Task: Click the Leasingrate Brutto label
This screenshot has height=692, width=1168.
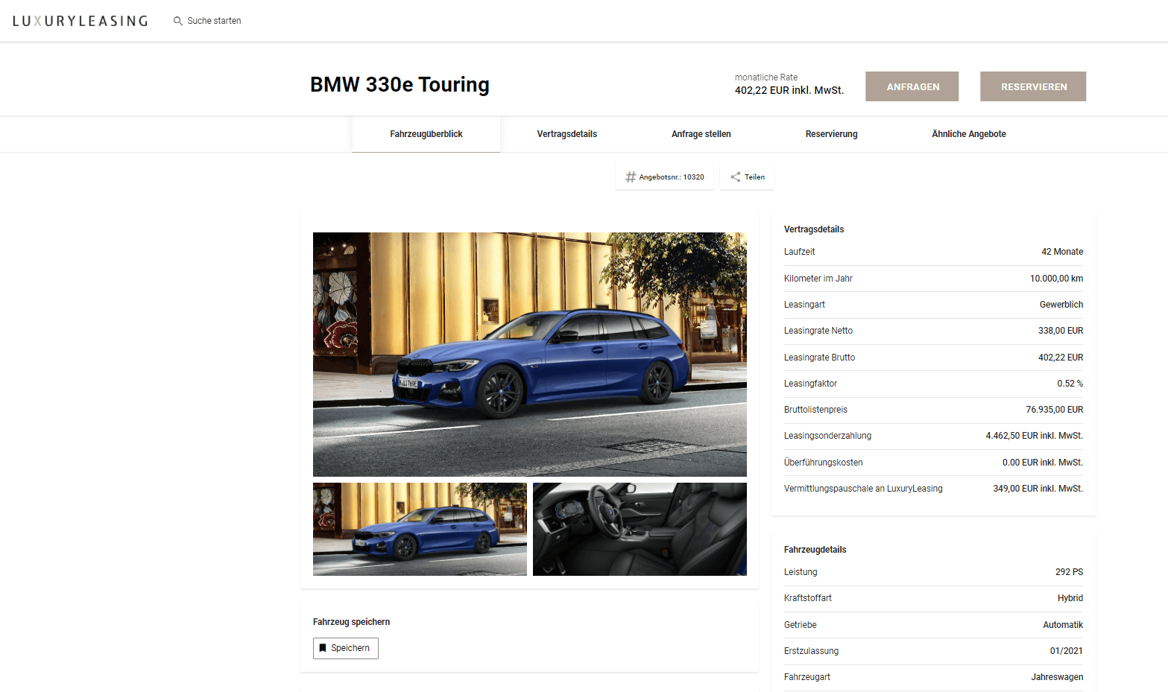Action: pos(820,358)
